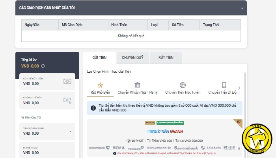
Task: Click the Vietcombank bank logo
Action: point(99,148)
